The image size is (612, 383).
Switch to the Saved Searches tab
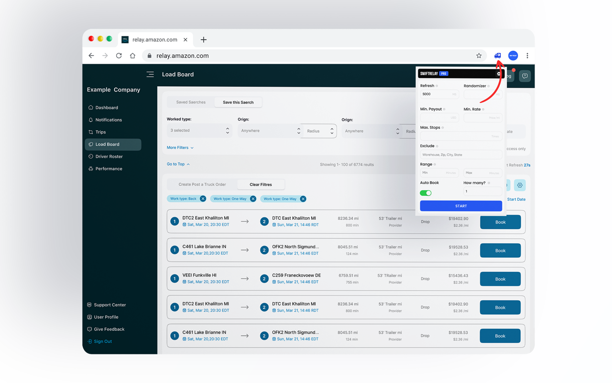(x=191, y=102)
